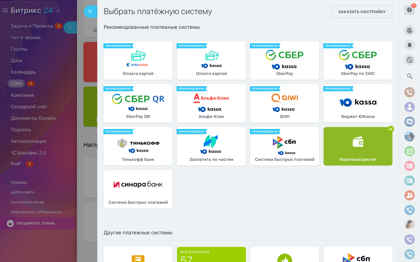Open the notifications bell icon
The width and height of the screenshot is (420, 262).
pyautogui.click(x=409, y=45)
